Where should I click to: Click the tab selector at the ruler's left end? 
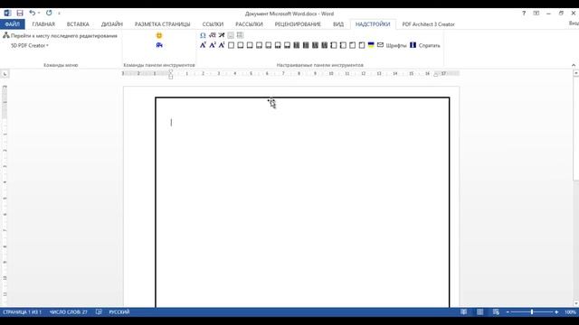coord(5,74)
